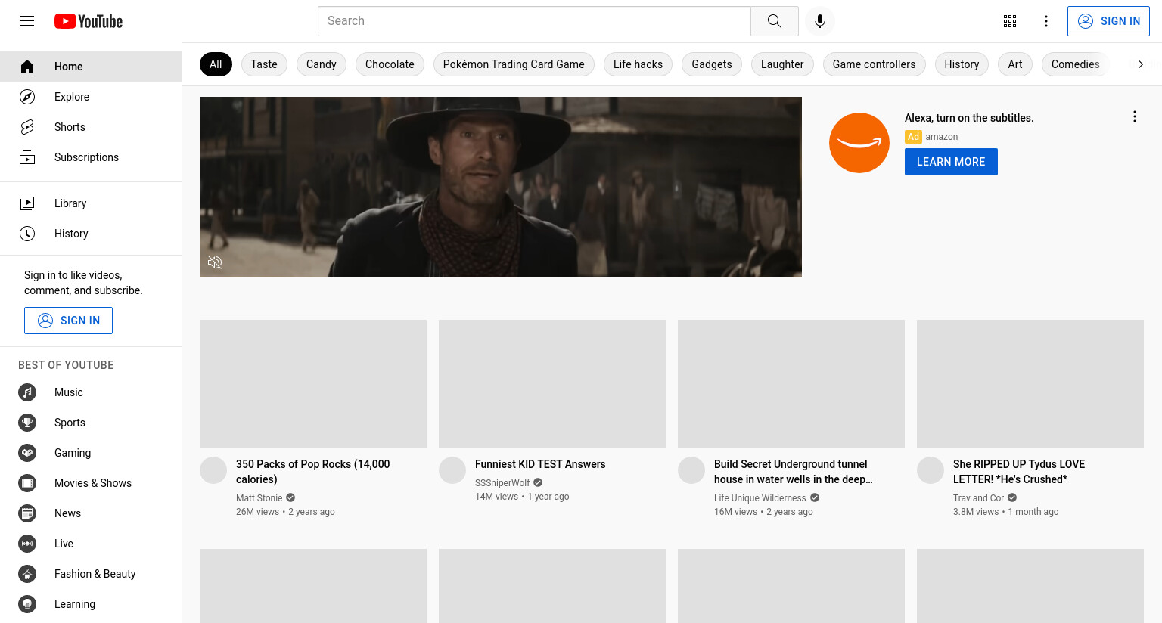Viewport: 1162px width, 623px height.
Task: Click Life Unique Wilderness channel avatar
Action: click(x=691, y=470)
